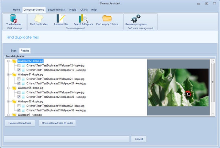Collapse the Wallpaper32 duplicate group

[x=9, y=101]
